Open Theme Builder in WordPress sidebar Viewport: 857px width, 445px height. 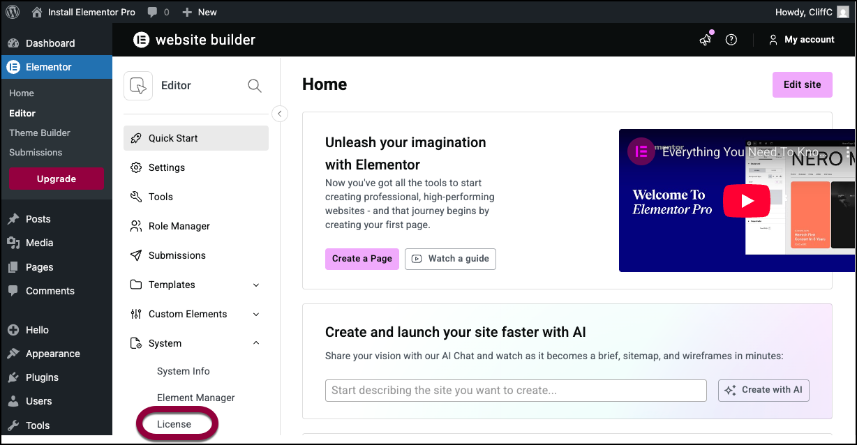pyautogui.click(x=40, y=133)
